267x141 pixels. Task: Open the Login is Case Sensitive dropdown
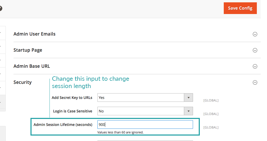(x=141, y=111)
